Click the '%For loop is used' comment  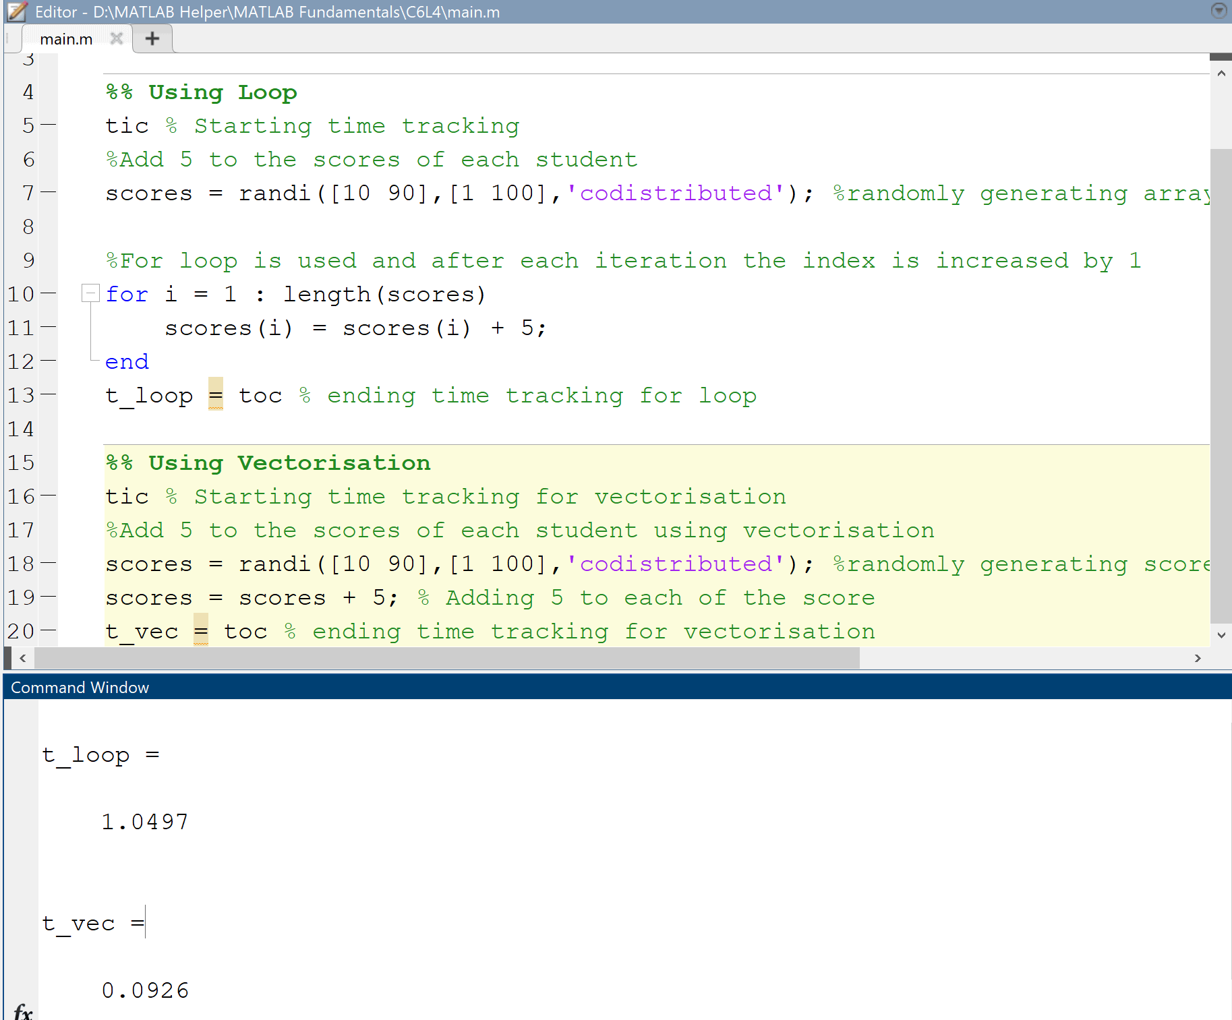click(623, 261)
